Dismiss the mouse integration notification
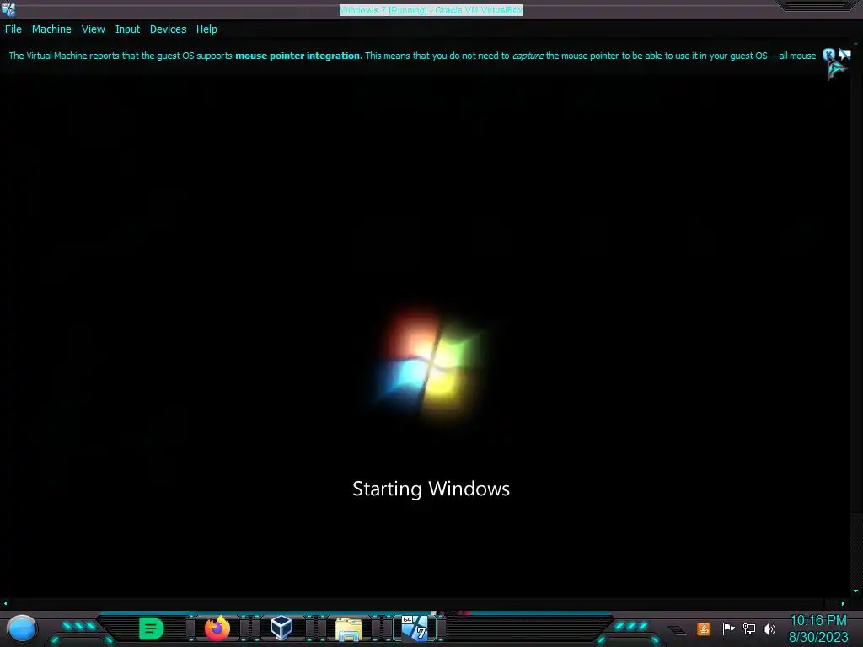This screenshot has height=647, width=863. pyautogui.click(x=828, y=55)
